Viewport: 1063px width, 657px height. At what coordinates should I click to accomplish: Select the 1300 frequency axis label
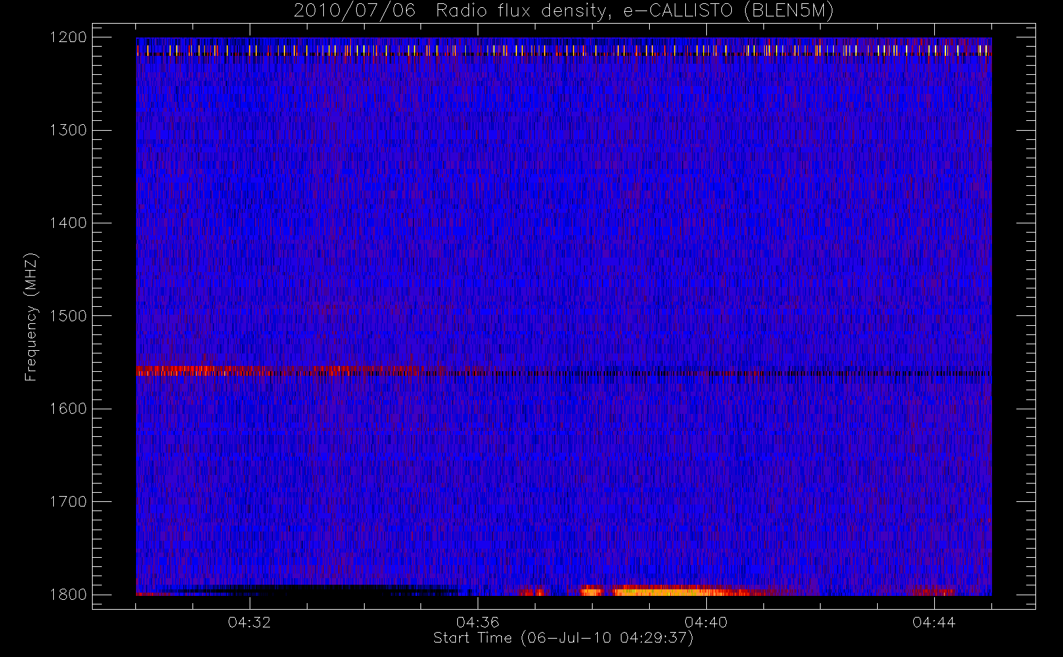(x=68, y=130)
